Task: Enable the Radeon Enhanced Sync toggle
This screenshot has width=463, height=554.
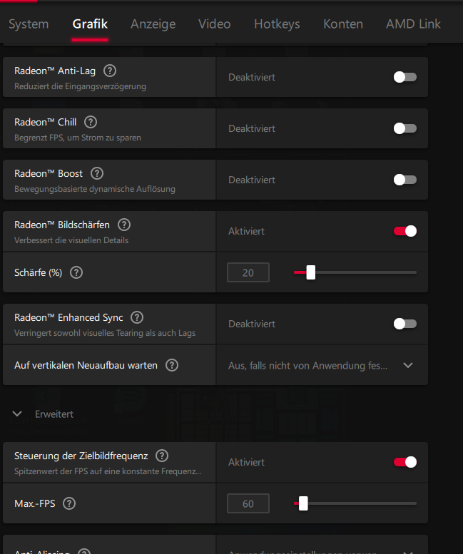Action: (x=405, y=324)
